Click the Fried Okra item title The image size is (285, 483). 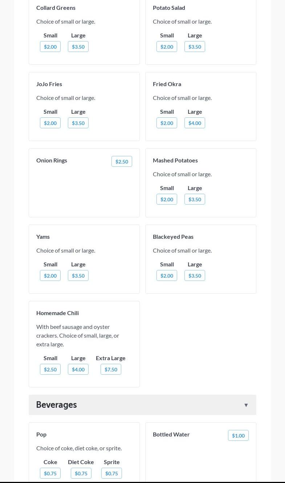167,84
